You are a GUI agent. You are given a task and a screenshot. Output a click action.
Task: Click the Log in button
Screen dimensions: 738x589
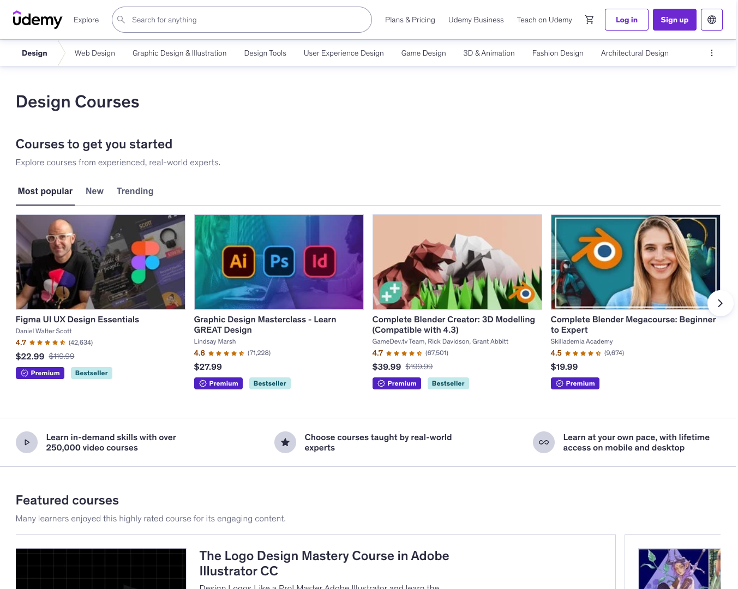coord(626,20)
